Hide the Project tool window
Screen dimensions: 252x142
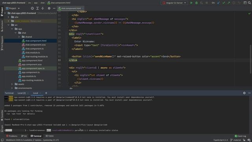pyautogui.click(x=54, y=8)
